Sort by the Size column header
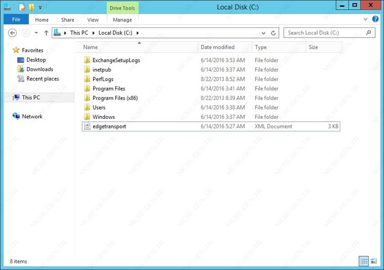384x270 pixels. 324,47
